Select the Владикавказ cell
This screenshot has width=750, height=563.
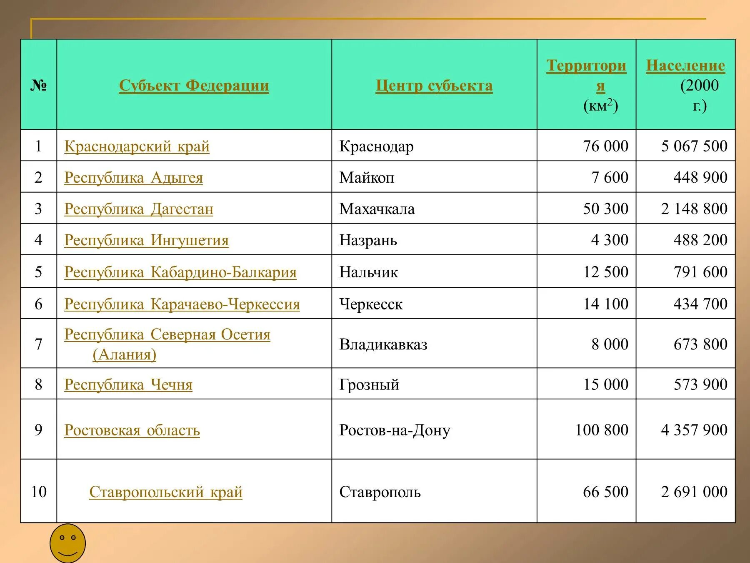[x=434, y=343]
